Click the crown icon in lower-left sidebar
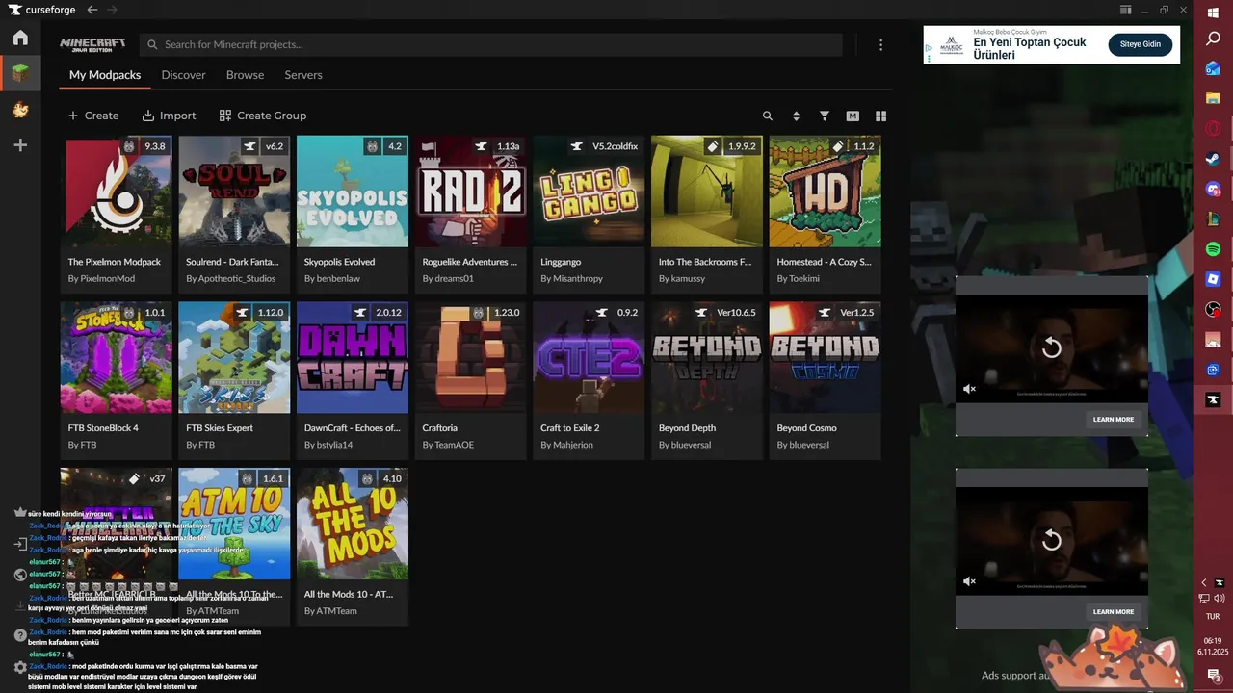The width and height of the screenshot is (1233, 693). [20, 512]
